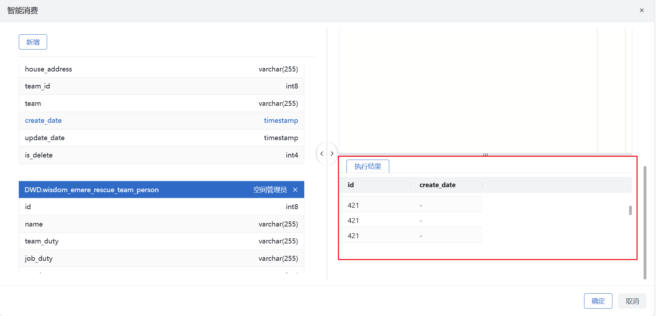Select the team_duty field row
The width and height of the screenshot is (656, 316).
[162, 241]
